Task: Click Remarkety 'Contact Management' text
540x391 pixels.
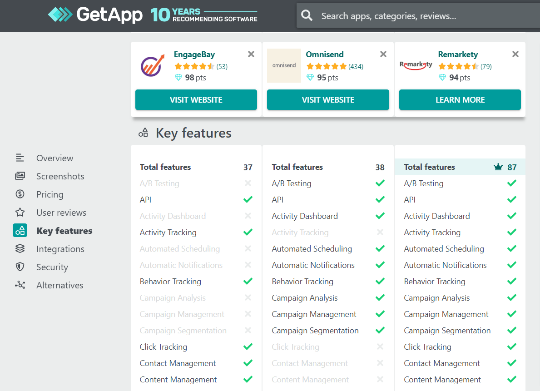Action: 442,363
